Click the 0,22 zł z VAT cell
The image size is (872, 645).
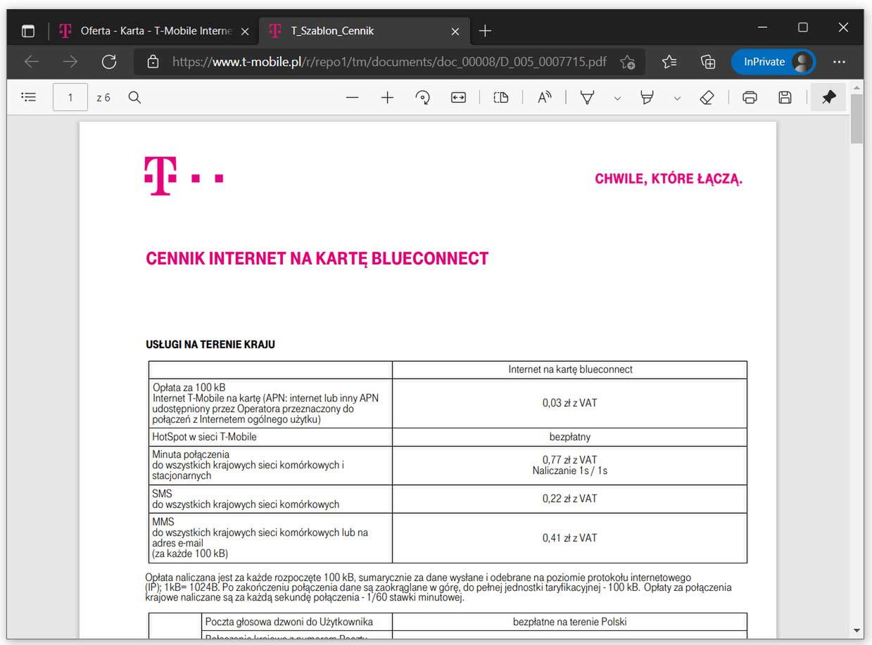point(569,499)
